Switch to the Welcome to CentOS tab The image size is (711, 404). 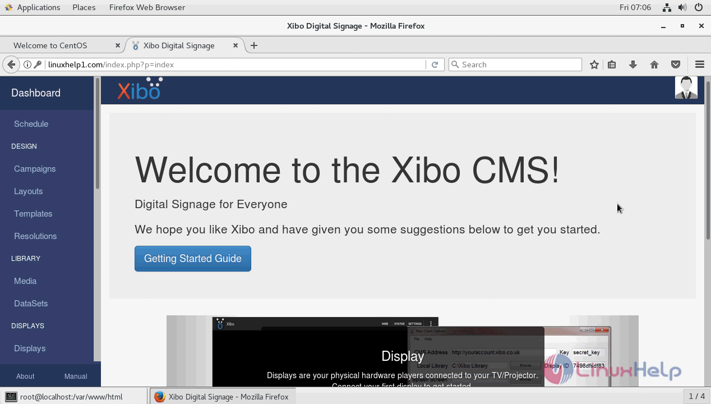(x=62, y=45)
